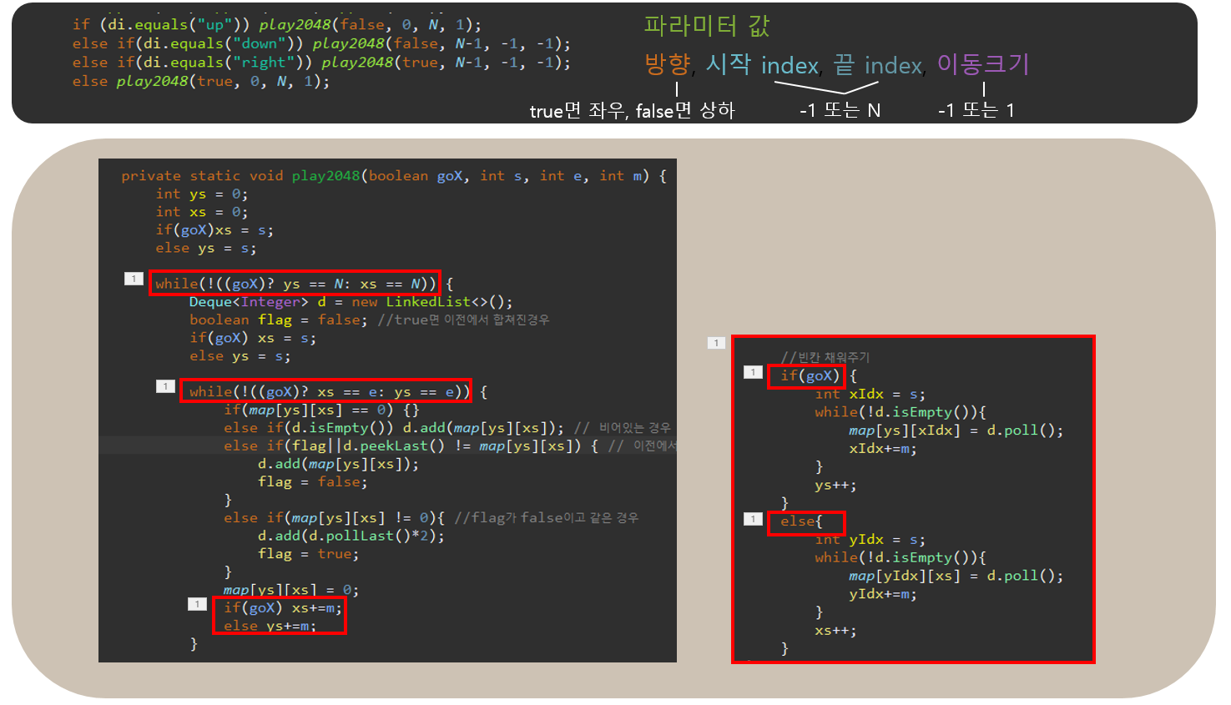This screenshot has height=705, width=1231.
Task: Click the 'else if(map[ys][xs] != 0){' line
Action: click(334, 517)
